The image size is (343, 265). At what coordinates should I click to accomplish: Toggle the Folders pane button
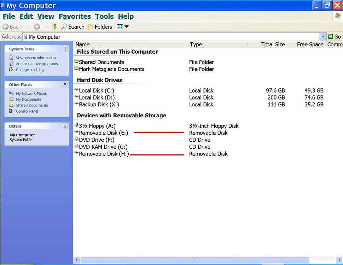(x=100, y=26)
